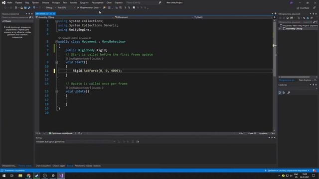319x179 pixels.
Task: Click Properties categorized view icon
Action: 280,93
